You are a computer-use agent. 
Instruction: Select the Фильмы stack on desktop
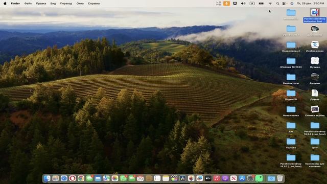point(315,79)
